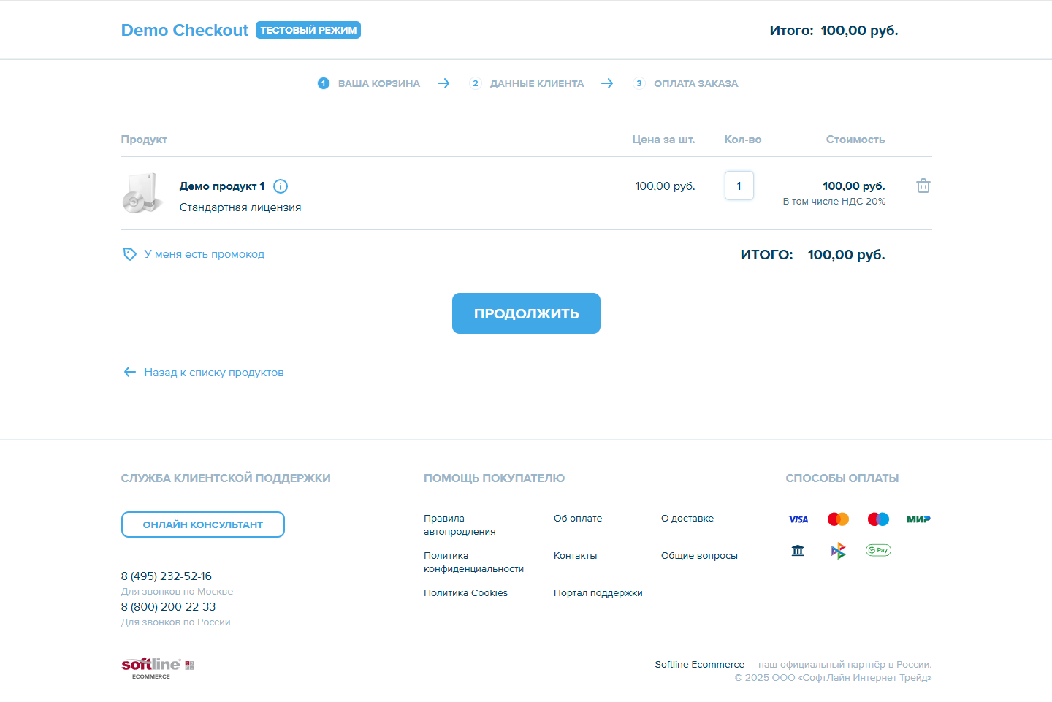1052x702 pixels.
Task: Click the Maestro payment logo
Action: coord(878,519)
